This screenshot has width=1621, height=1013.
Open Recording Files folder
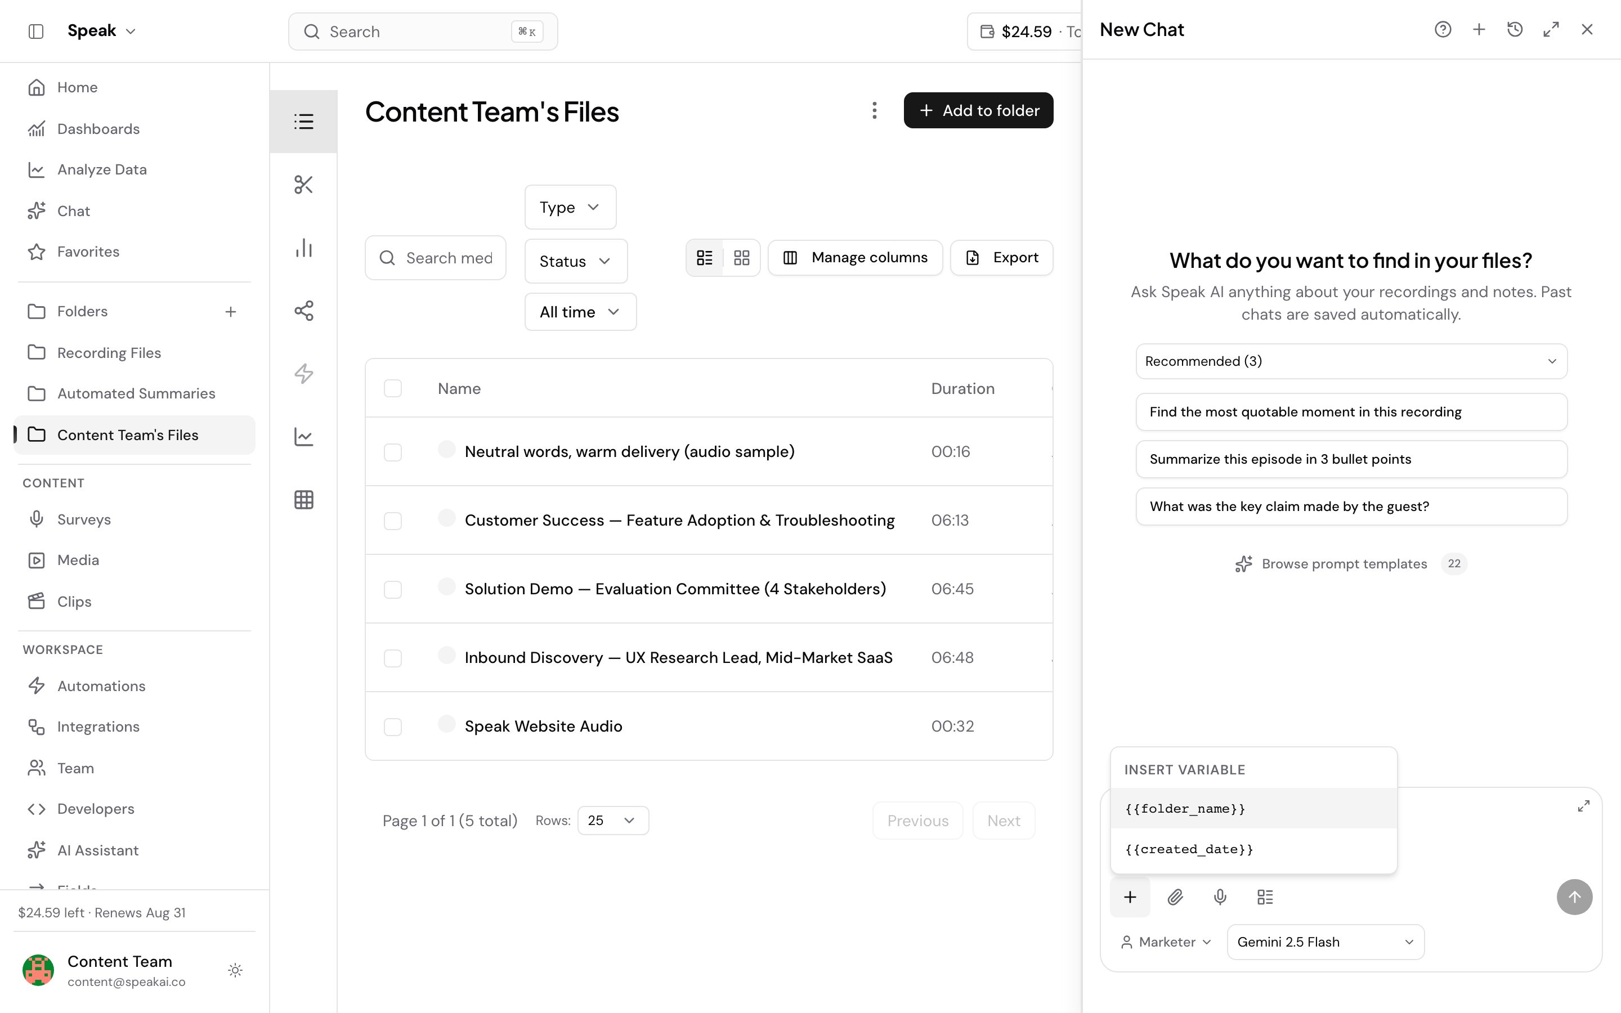pyautogui.click(x=134, y=353)
